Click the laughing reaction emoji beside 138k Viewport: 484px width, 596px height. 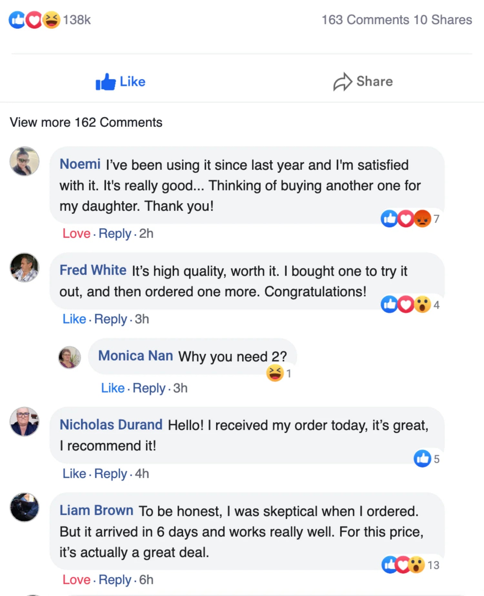point(52,20)
